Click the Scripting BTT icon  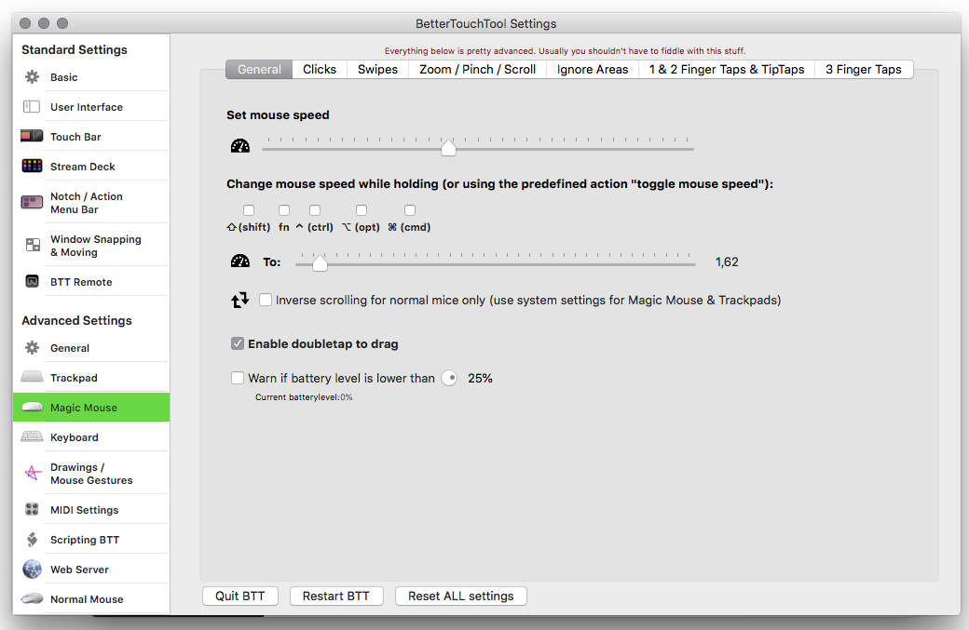tap(32, 540)
